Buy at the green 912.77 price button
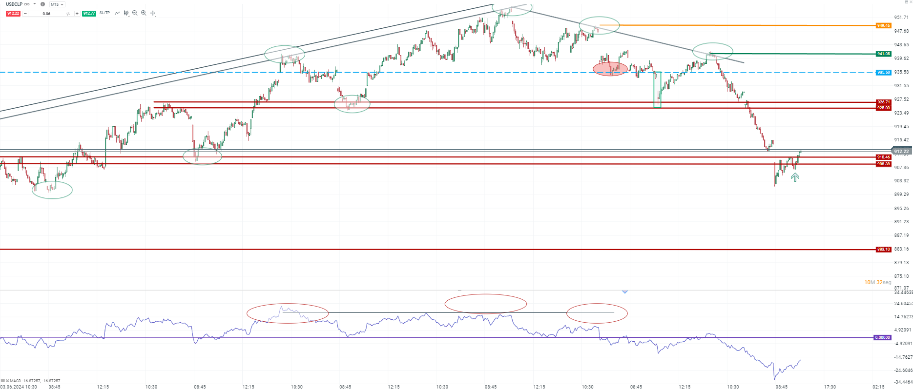Image resolution: width=913 pixels, height=389 pixels. tap(89, 13)
